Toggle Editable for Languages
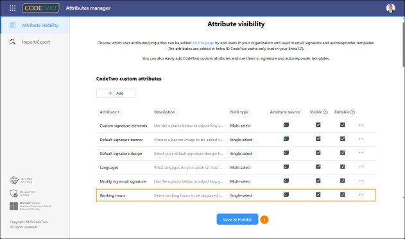This screenshot has height=239, width=405. [343, 167]
